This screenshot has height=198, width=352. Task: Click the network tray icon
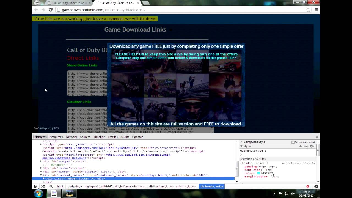tap(287, 194)
